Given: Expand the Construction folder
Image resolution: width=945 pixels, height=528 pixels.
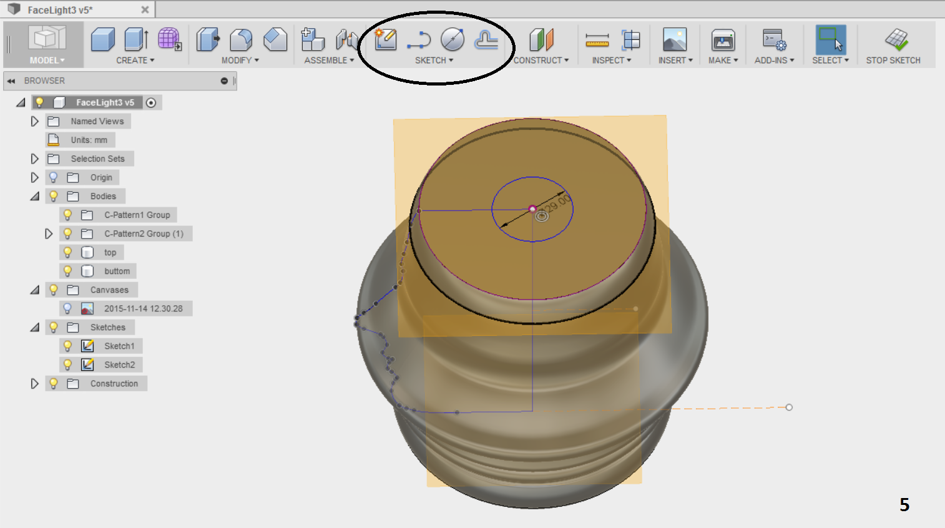Looking at the screenshot, I should [34, 383].
